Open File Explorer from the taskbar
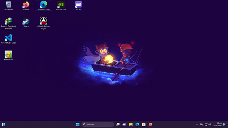The width and height of the screenshot is (228, 128). pos(131,124)
